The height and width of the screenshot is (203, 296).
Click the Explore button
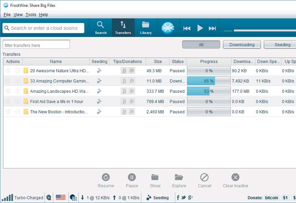pyautogui.click(x=179, y=180)
